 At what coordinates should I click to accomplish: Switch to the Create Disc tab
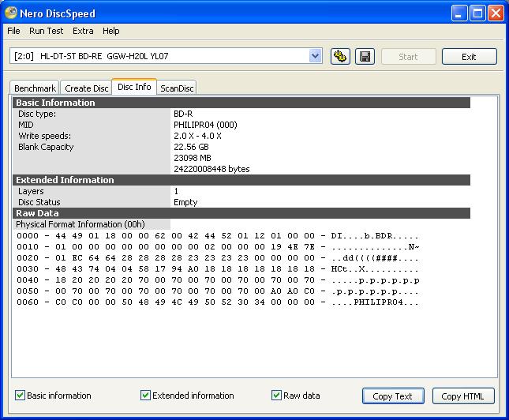point(86,88)
